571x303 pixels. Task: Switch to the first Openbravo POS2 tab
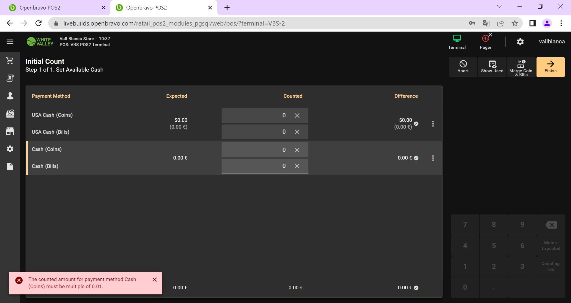pyautogui.click(x=55, y=8)
